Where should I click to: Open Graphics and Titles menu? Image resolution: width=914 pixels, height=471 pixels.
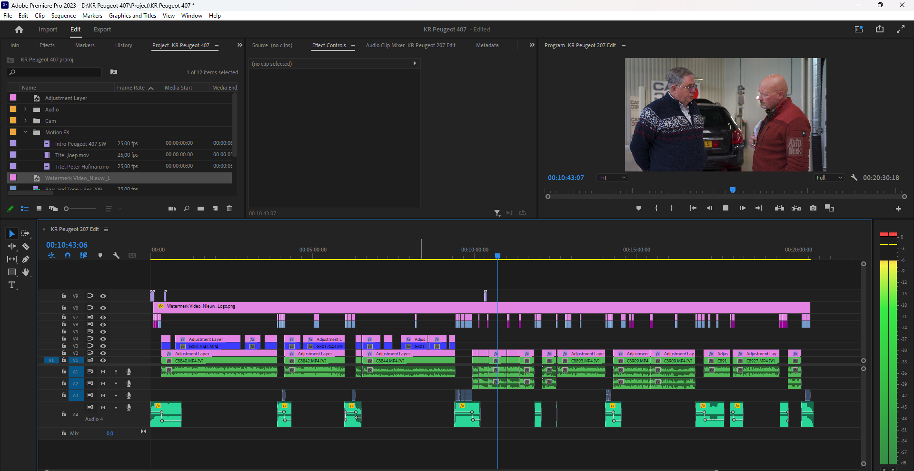(x=132, y=16)
